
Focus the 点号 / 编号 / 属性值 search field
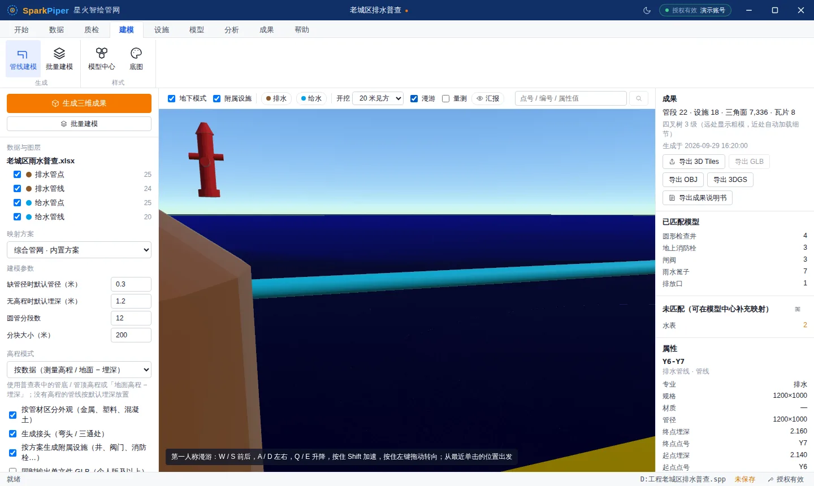(x=571, y=98)
